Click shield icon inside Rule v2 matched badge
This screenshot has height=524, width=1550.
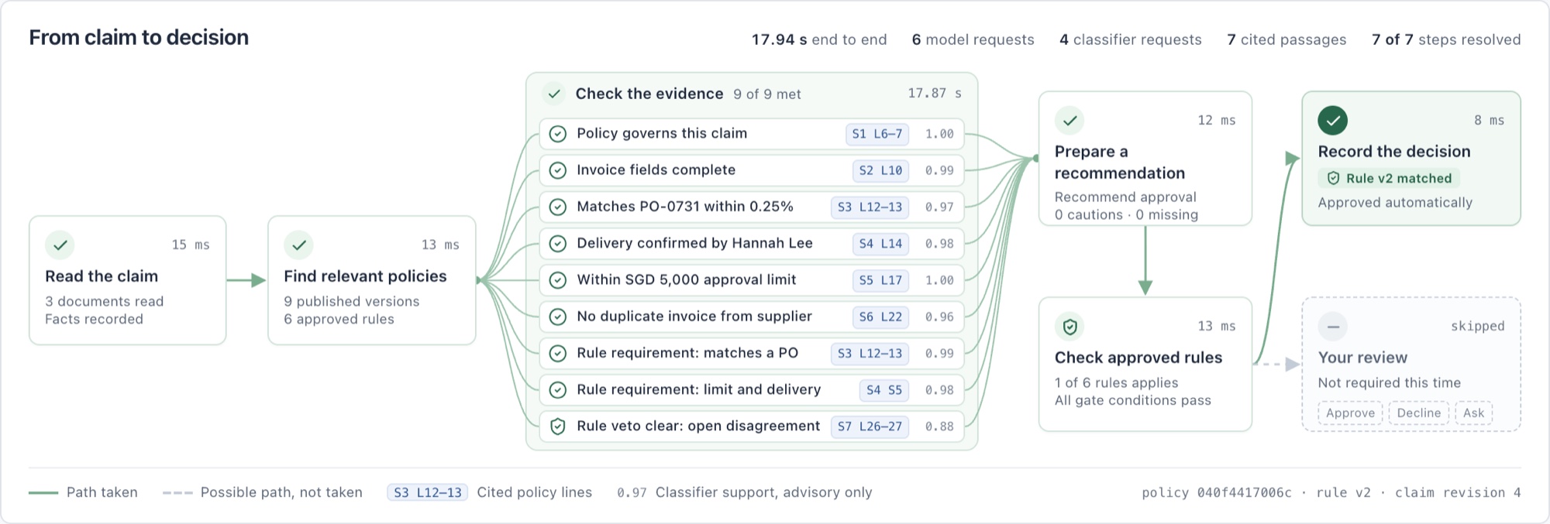pos(1333,178)
